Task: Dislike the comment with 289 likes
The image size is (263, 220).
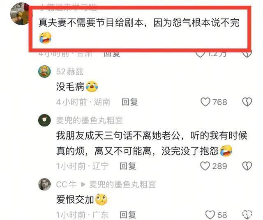Action: 247,166
